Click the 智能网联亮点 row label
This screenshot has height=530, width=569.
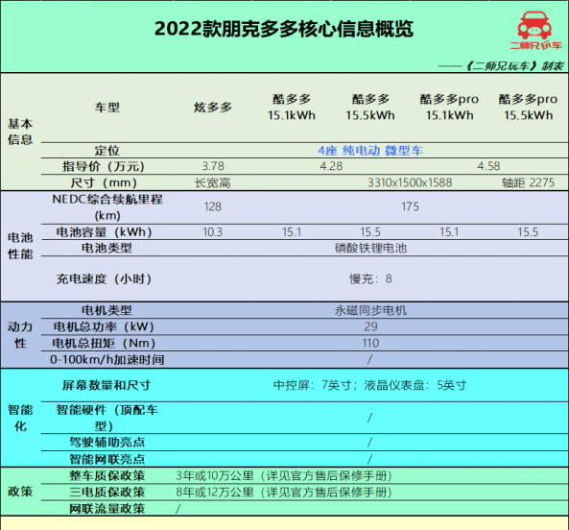107,459
